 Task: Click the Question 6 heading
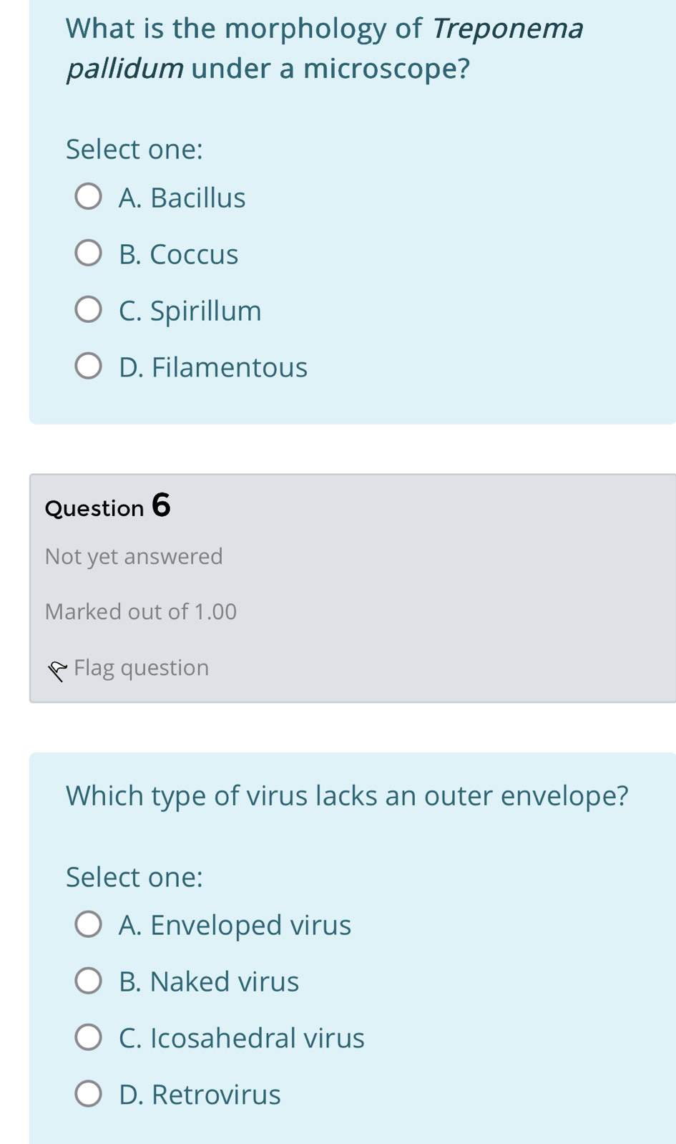point(106,507)
